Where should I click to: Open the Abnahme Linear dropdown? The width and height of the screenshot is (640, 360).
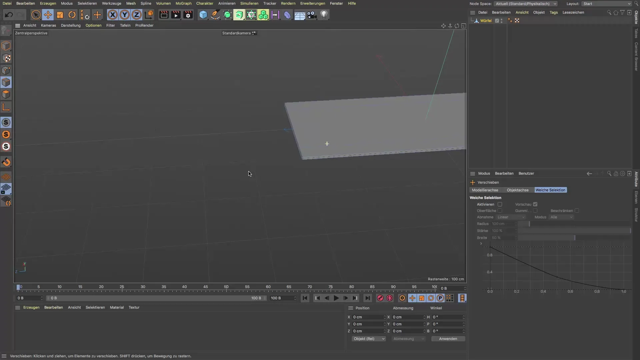click(x=511, y=217)
